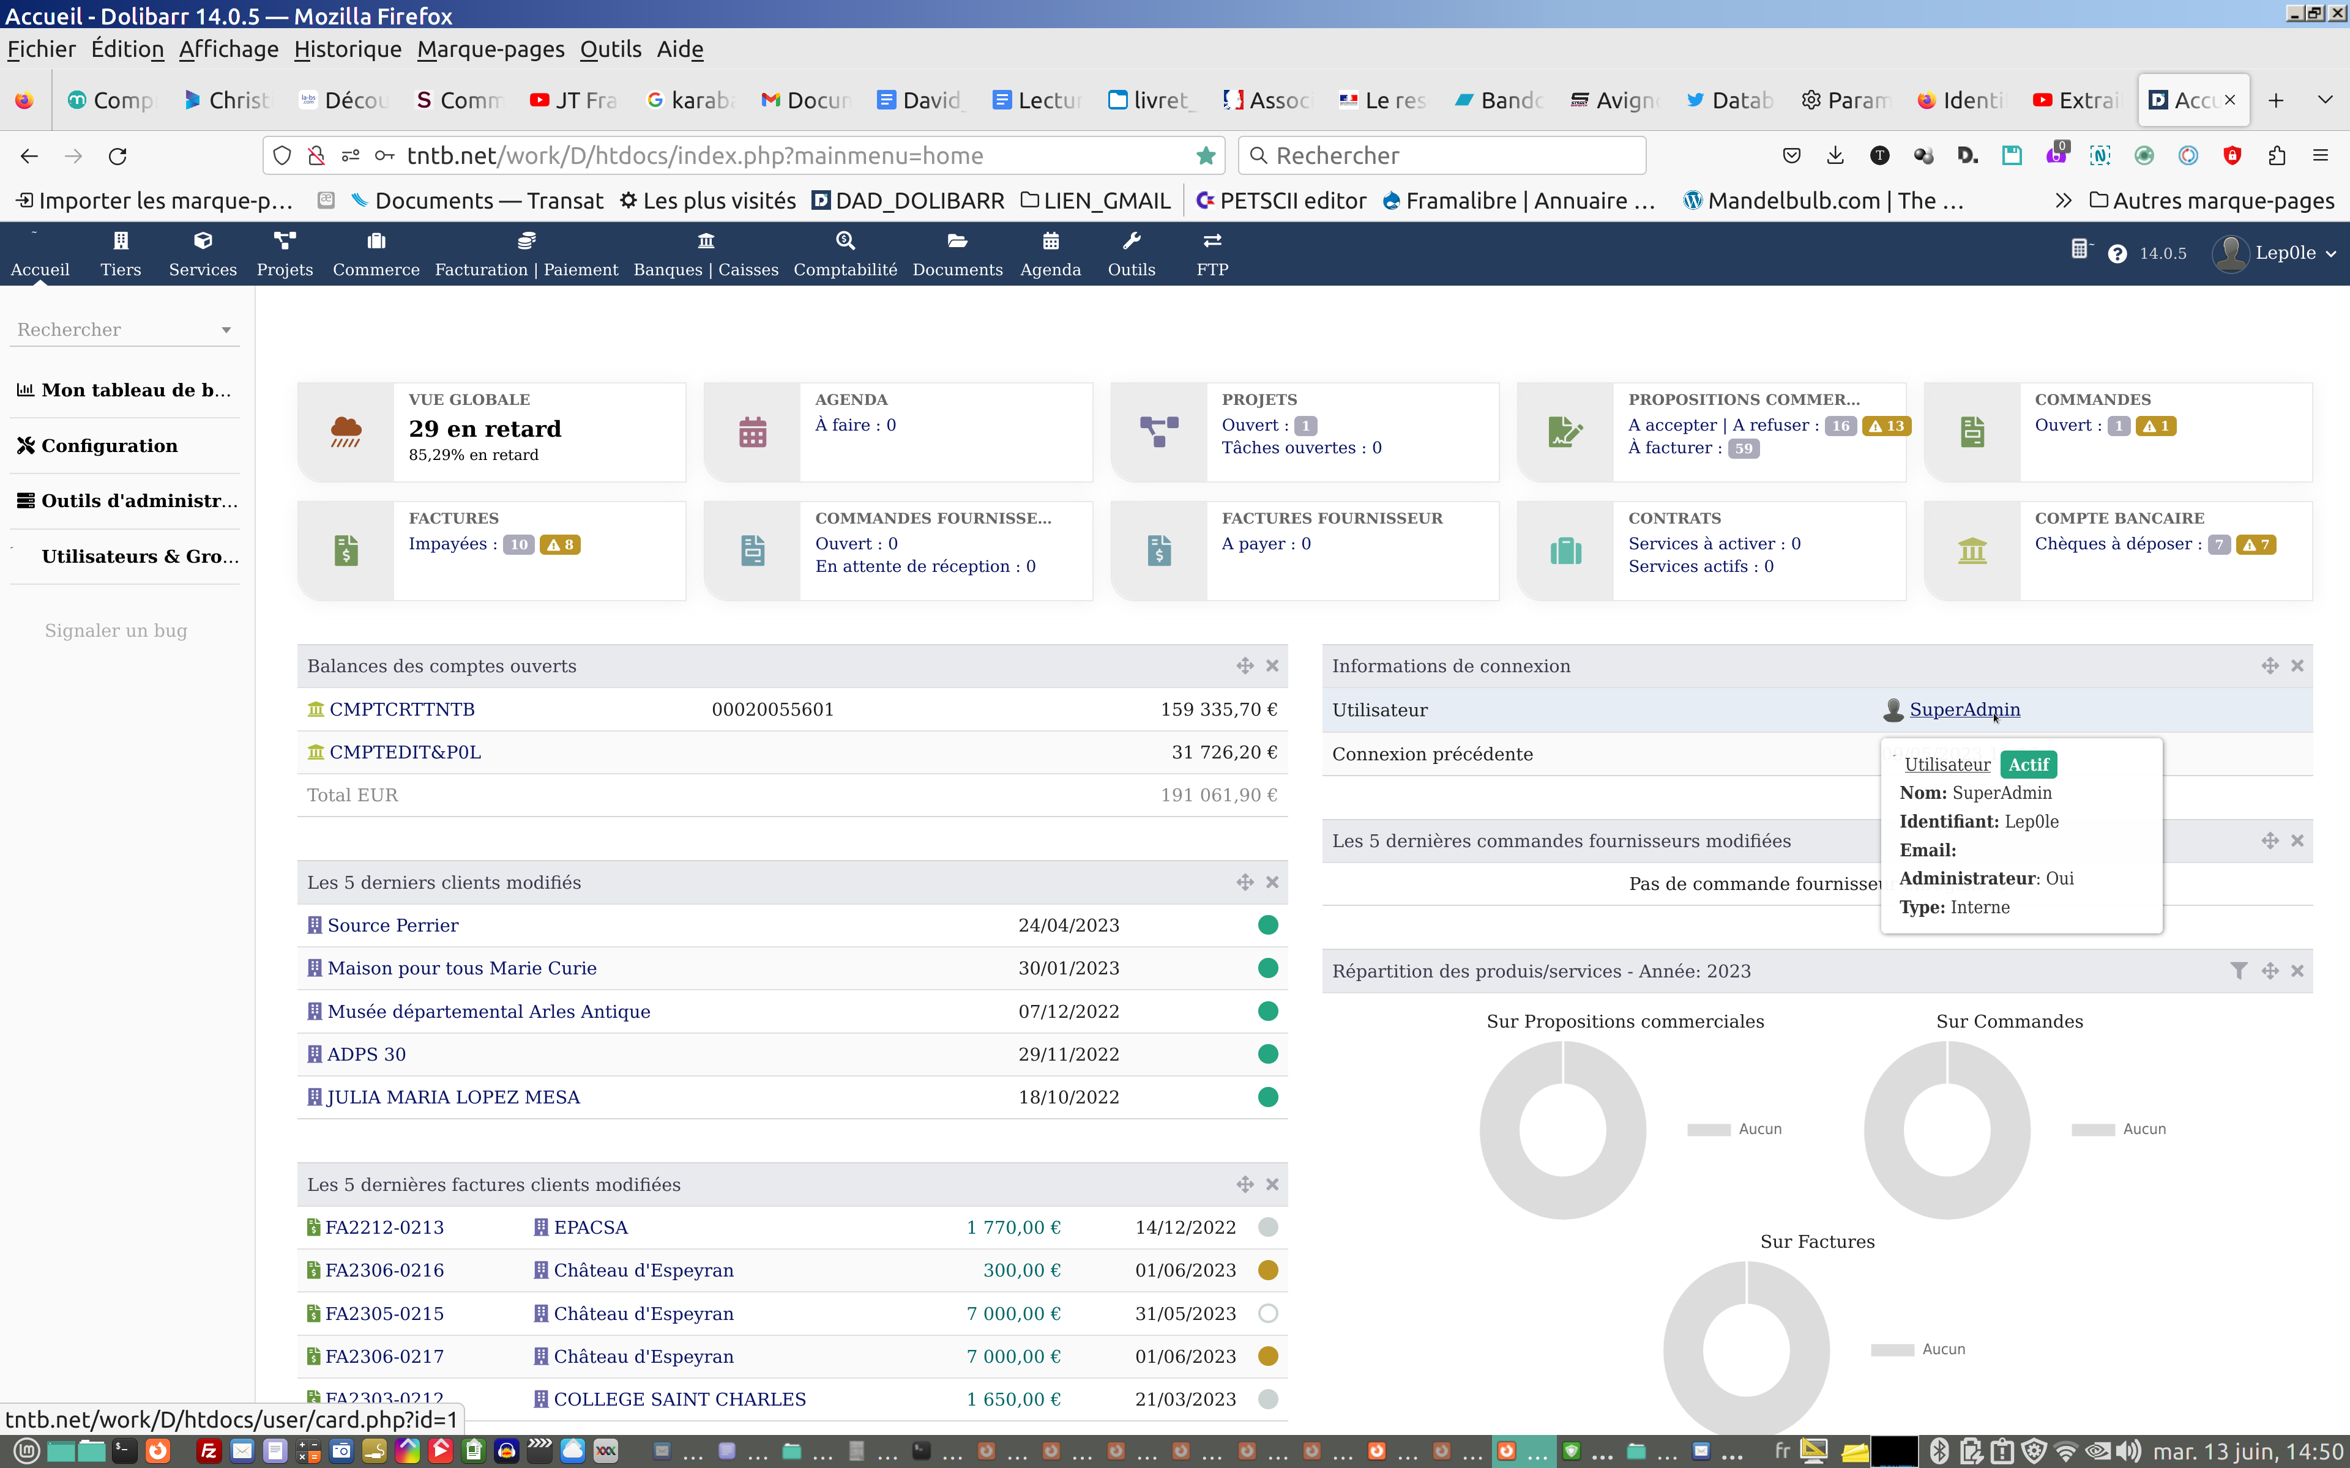Image resolution: width=2350 pixels, height=1468 pixels.
Task: Click the filter icon on Répartition des produits box
Action: (x=2239, y=971)
